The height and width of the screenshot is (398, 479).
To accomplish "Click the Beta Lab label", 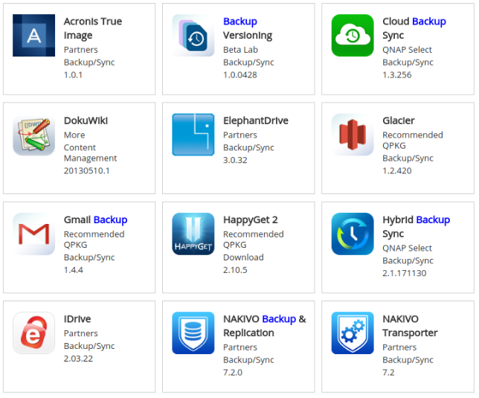I will tap(240, 50).
